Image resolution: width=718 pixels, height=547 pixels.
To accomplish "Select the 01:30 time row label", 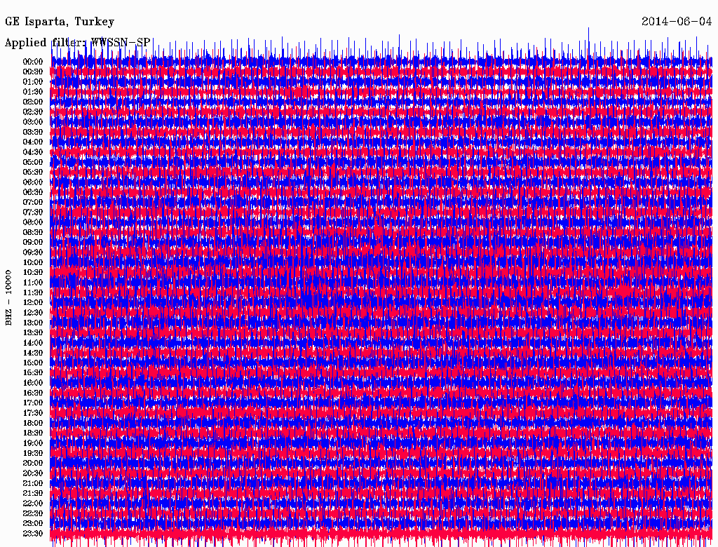I will pos(33,92).
